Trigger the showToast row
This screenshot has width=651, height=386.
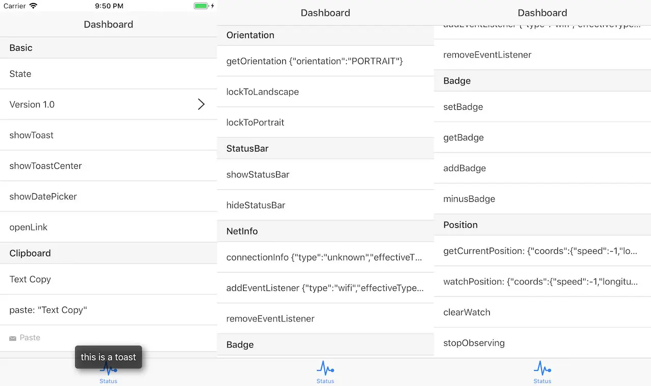click(x=108, y=135)
